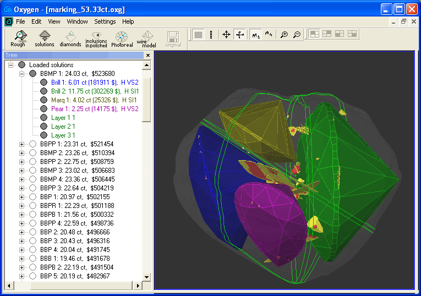Select radio button for BBMP 2 solution

click(x=33, y=153)
